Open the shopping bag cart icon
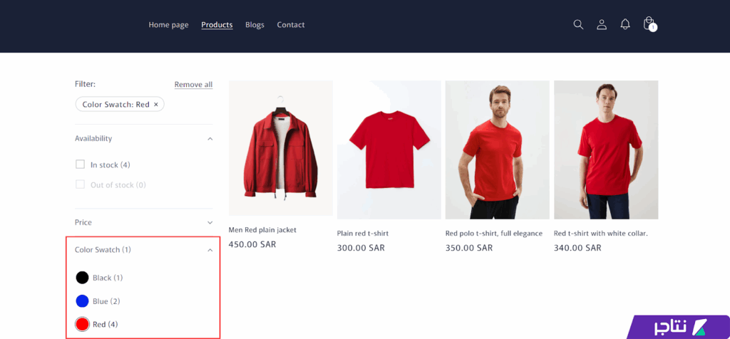The height and width of the screenshot is (339, 730). 649,24
